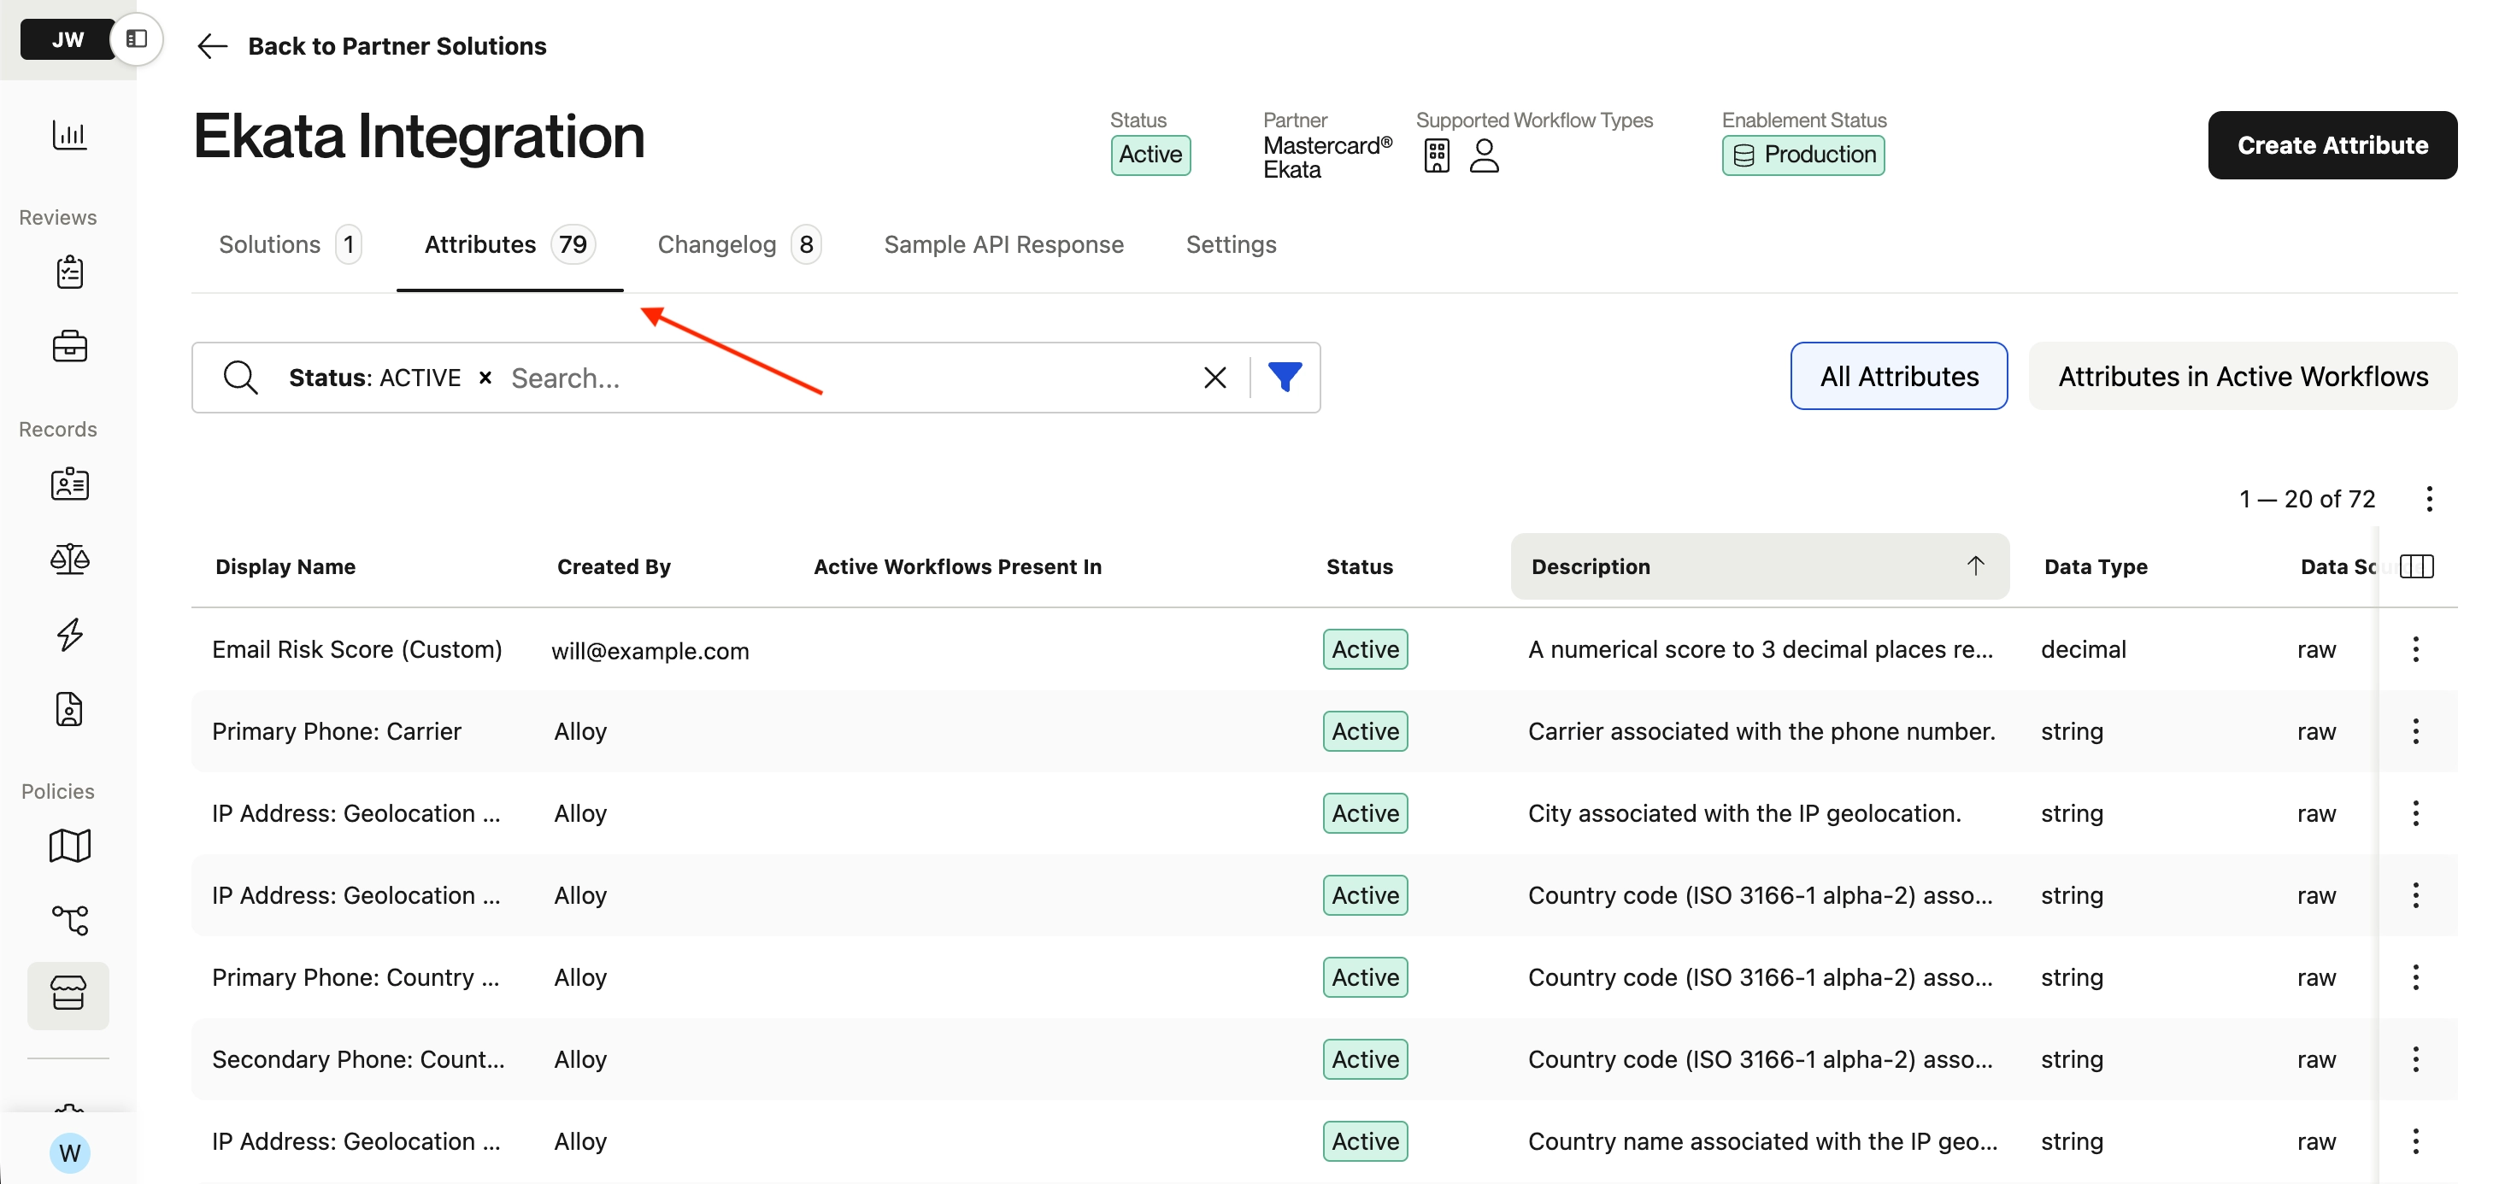Sort by Active Workflows Present In header

[x=957, y=566]
